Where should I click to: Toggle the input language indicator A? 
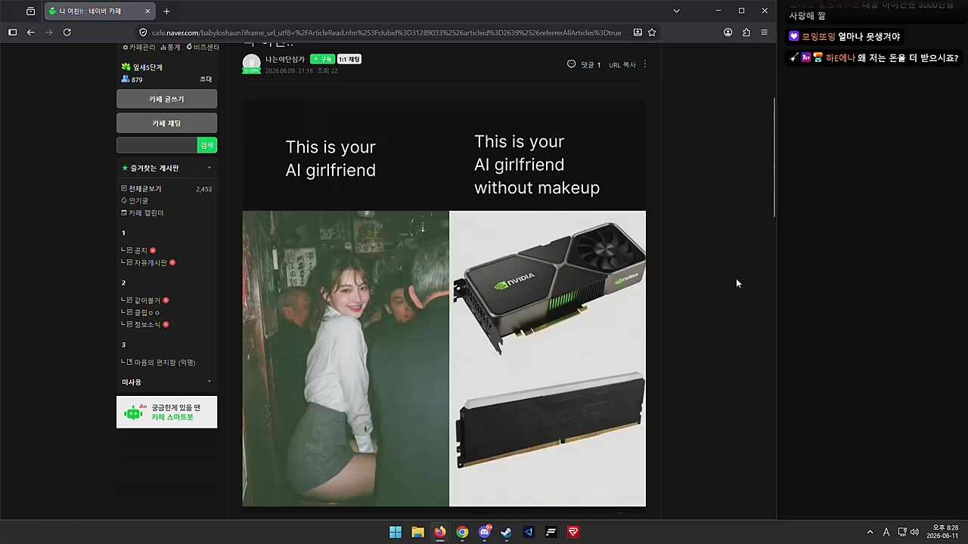(x=886, y=532)
